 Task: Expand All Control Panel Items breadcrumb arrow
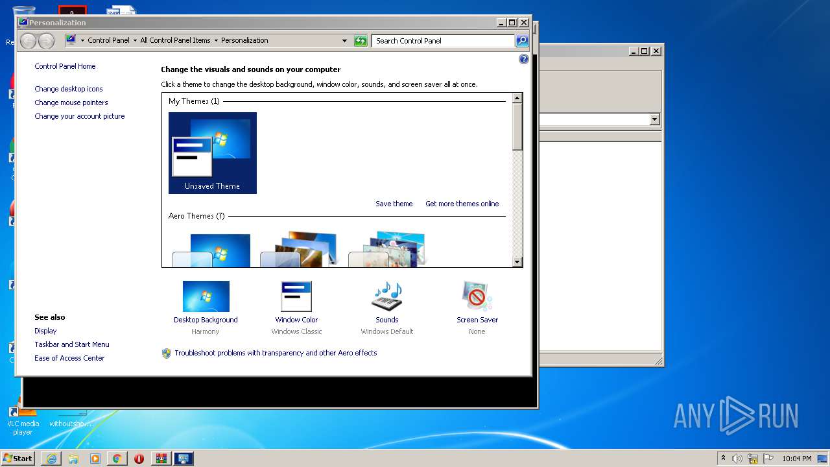(x=216, y=40)
